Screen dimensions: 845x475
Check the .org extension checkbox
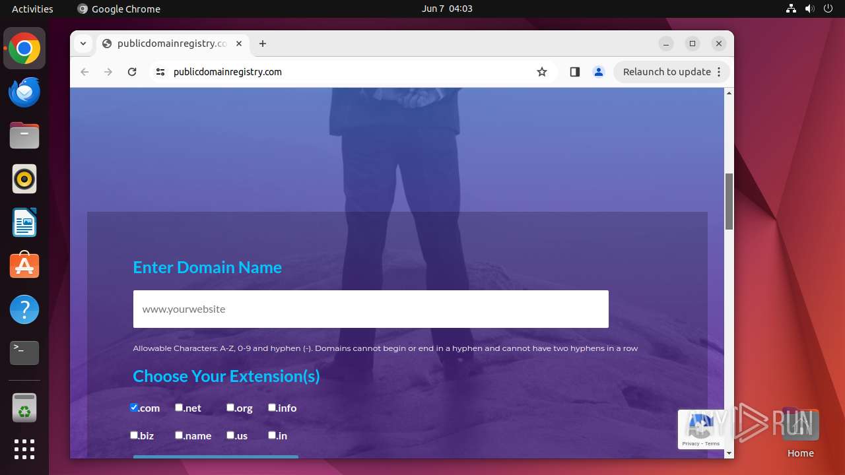click(230, 408)
